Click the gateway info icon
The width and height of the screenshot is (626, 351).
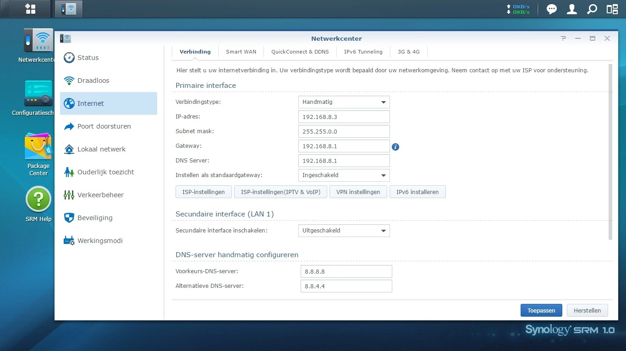pyautogui.click(x=395, y=147)
